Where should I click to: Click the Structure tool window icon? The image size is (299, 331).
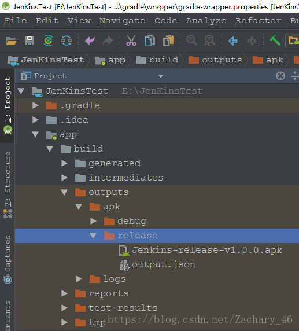click(8, 214)
